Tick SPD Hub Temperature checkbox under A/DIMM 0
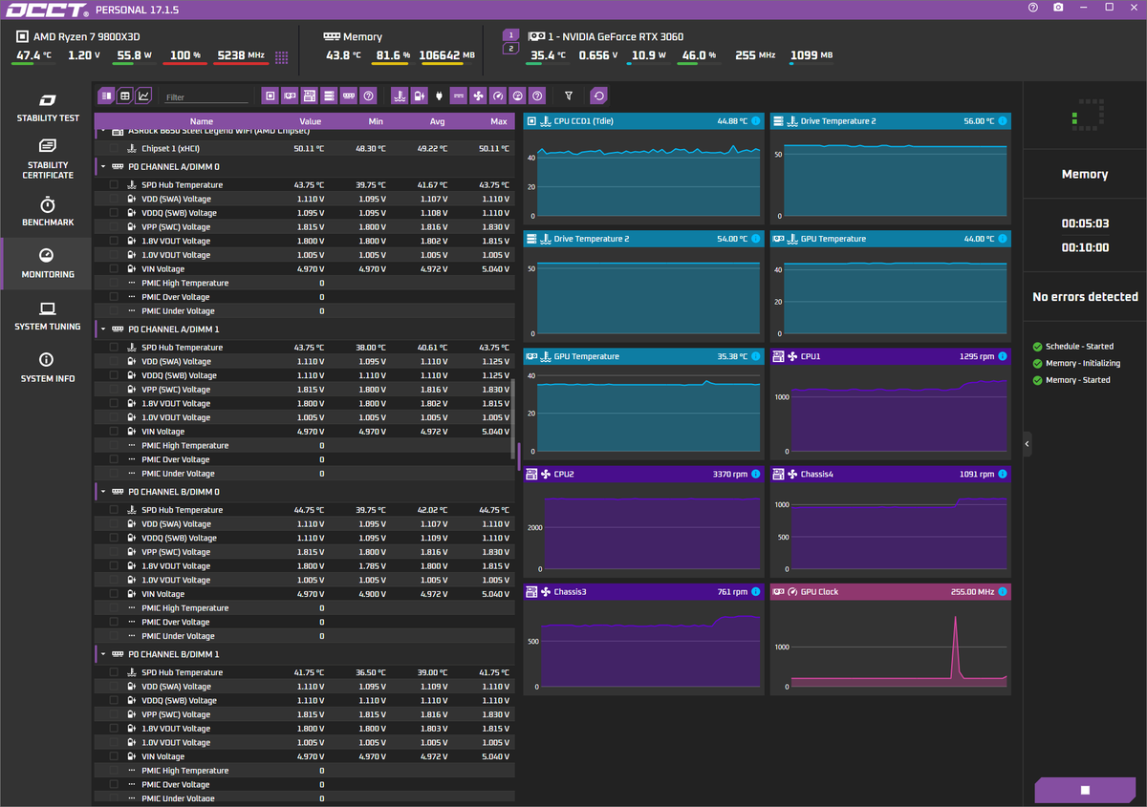Screen dimensions: 1147x807 point(114,185)
